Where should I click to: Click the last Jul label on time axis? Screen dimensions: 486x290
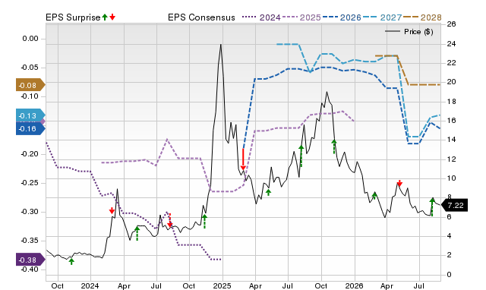click(x=419, y=285)
